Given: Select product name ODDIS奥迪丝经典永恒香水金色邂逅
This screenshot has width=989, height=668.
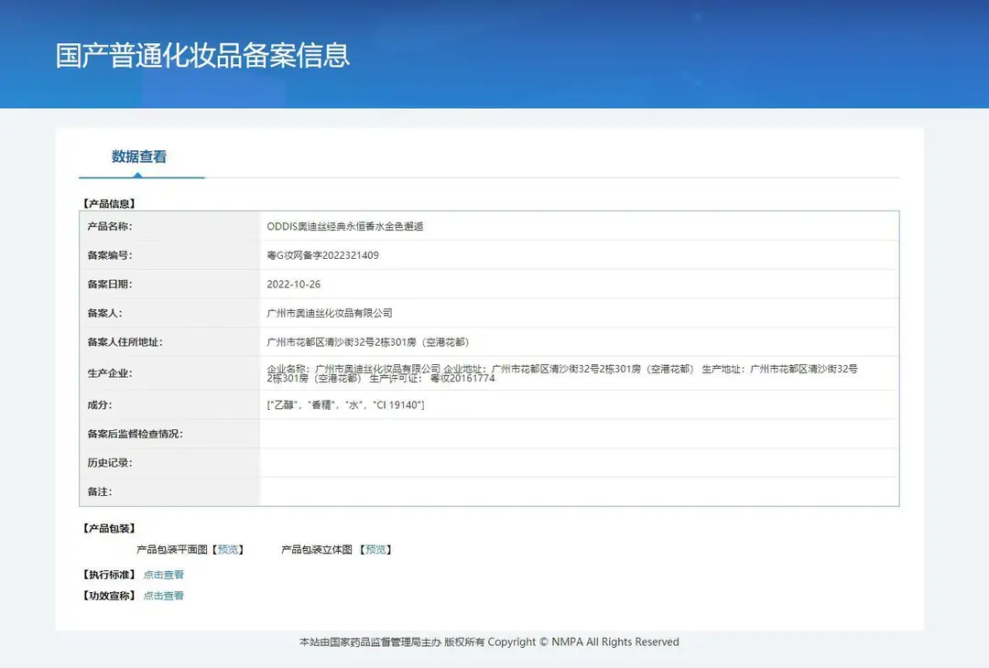Looking at the screenshot, I should click(345, 226).
